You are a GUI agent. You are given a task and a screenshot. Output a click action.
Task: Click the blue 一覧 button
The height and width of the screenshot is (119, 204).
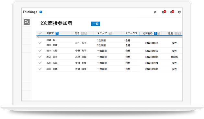pyautogui.click(x=96, y=24)
